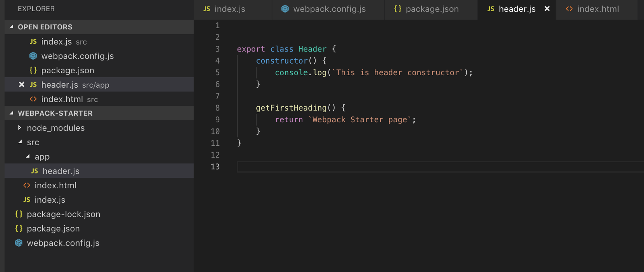
Task: Click the braces icon beside package-lock.json in file tree
Action: point(19,214)
